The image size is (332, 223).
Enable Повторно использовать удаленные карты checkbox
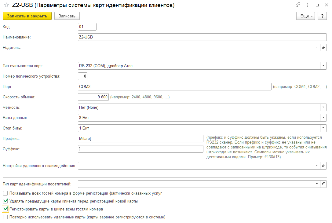pos(5,217)
